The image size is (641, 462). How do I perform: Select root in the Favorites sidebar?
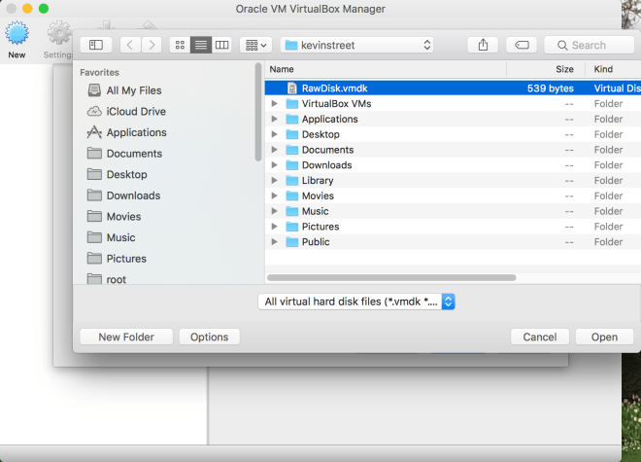117,280
